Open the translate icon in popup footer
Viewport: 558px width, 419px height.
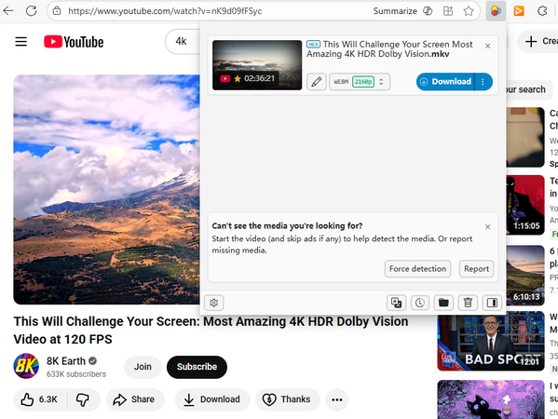[x=396, y=303]
